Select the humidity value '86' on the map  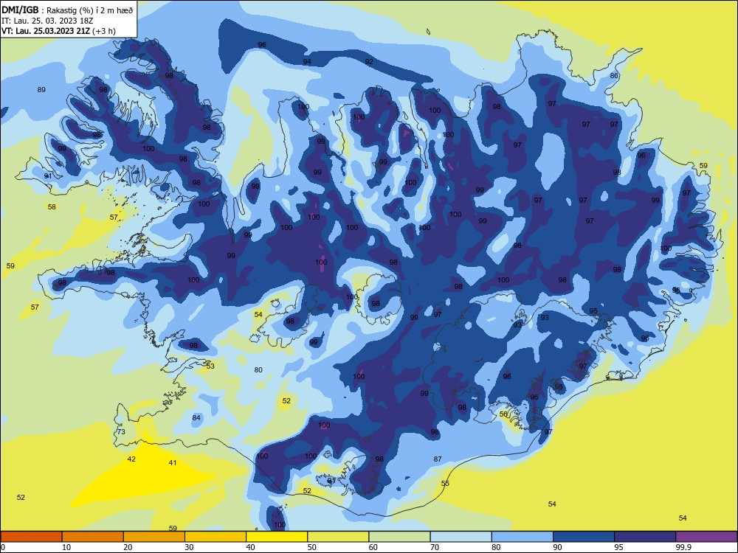point(614,75)
